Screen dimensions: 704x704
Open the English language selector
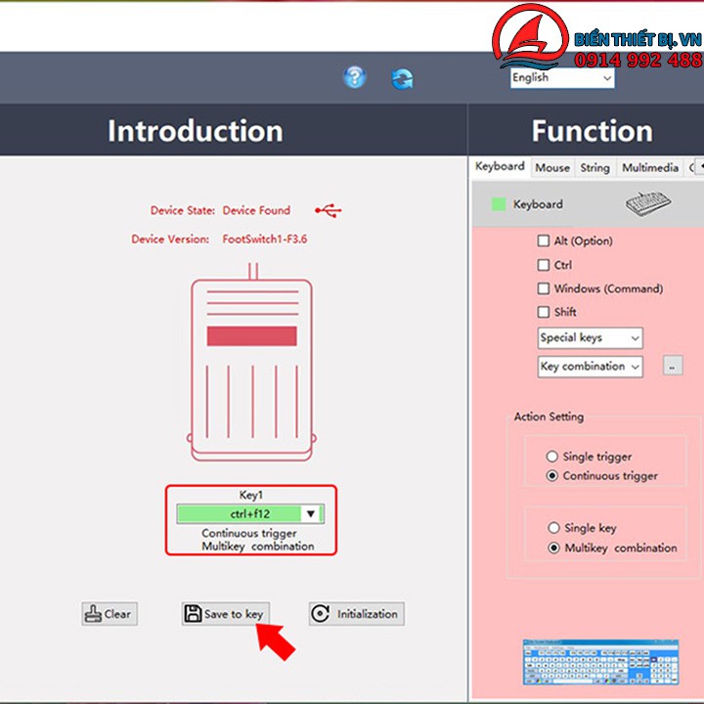[x=562, y=78]
